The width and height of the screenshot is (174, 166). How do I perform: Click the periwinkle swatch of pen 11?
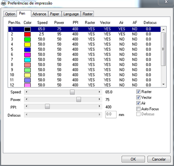pos(27,80)
